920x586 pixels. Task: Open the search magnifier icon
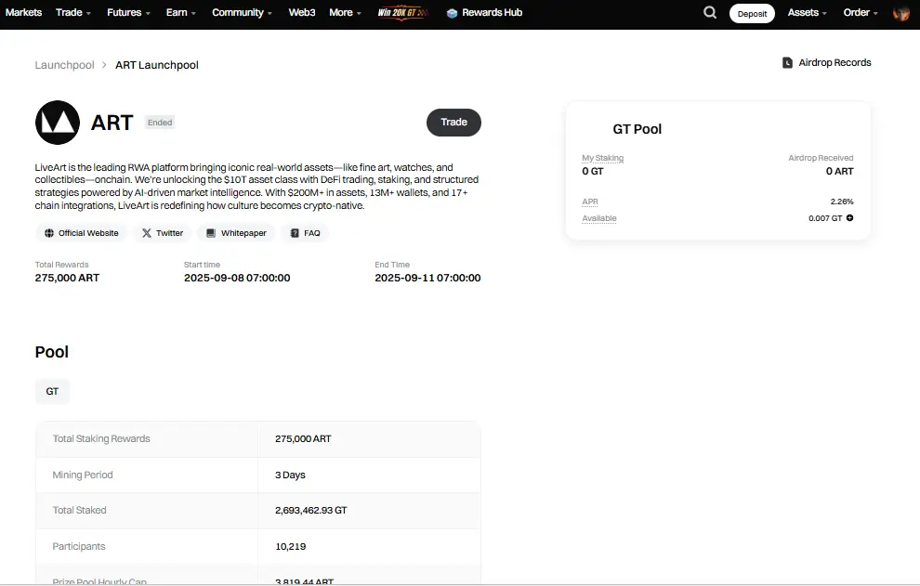tap(710, 12)
